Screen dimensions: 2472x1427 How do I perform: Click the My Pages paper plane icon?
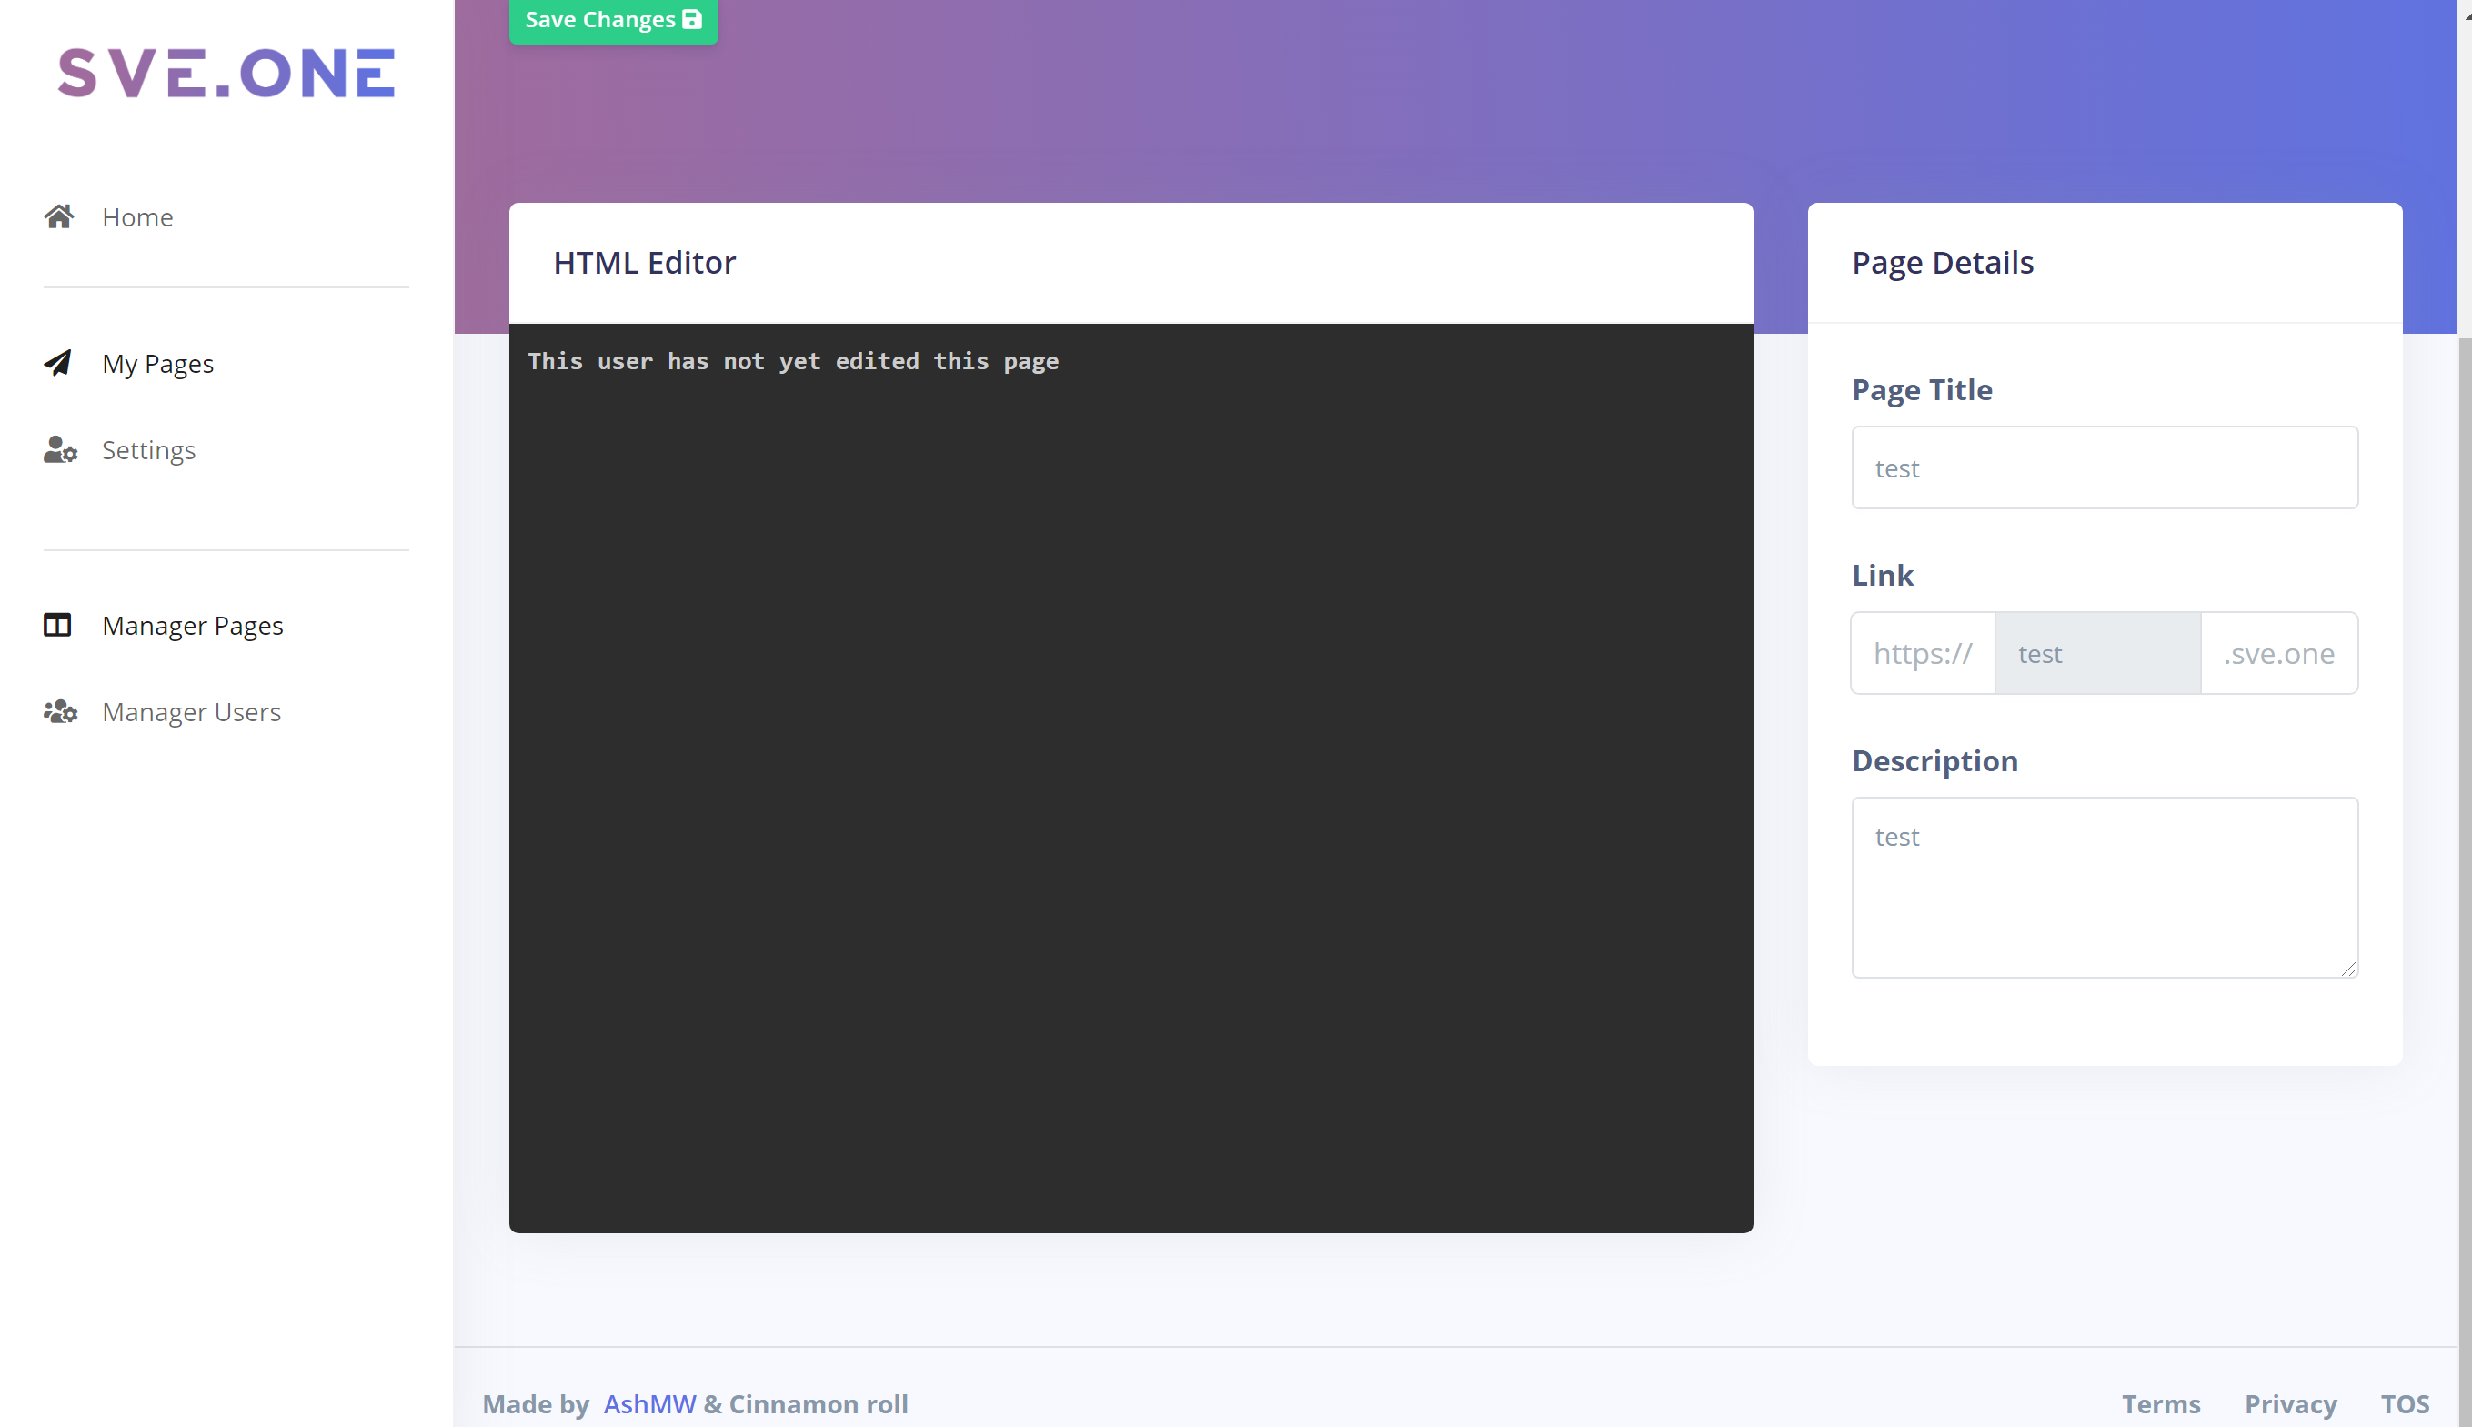click(x=58, y=363)
